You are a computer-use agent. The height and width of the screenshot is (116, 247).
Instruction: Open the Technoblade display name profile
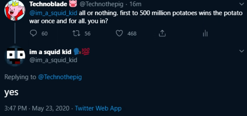(48, 4)
